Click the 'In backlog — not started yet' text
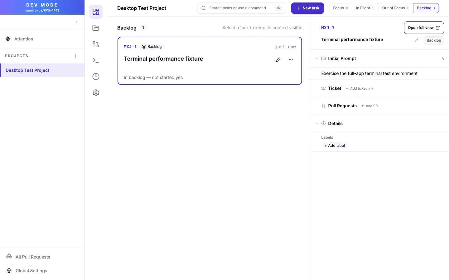 click(x=153, y=77)
